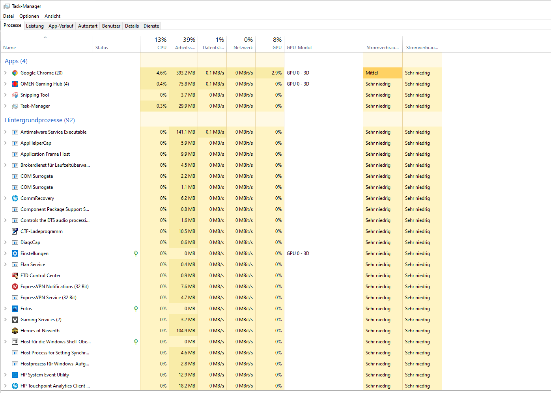Viewport: 551px width, 393px height.
Task: Switch to the Benutzer tab
Action: (111, 26)
